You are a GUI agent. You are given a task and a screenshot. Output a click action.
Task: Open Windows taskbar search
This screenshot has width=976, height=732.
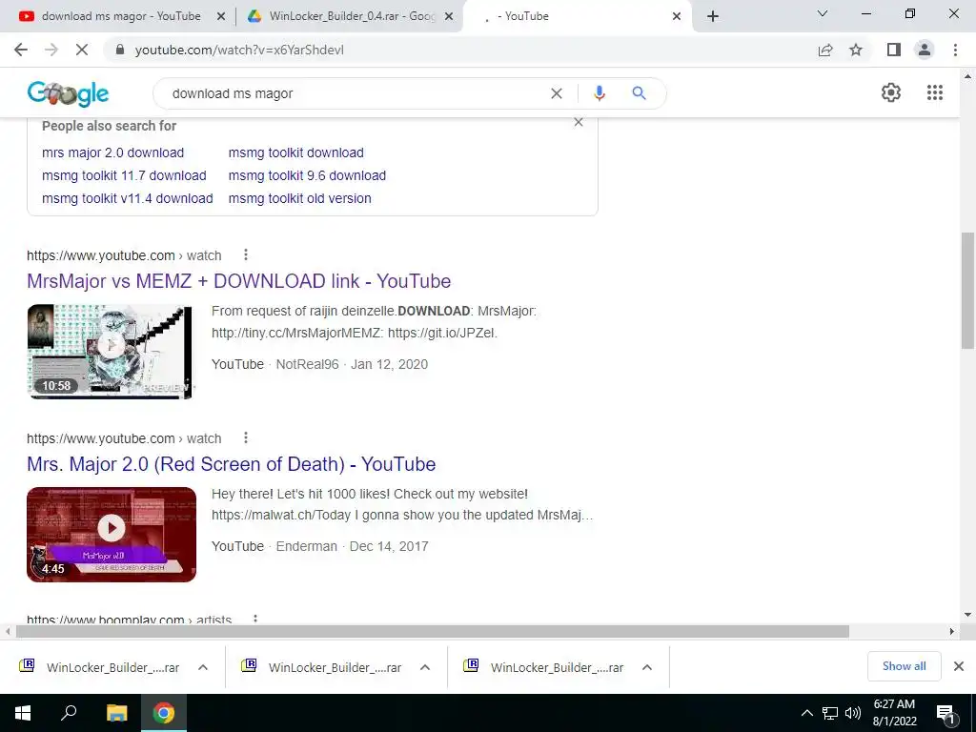coord(69,713)
